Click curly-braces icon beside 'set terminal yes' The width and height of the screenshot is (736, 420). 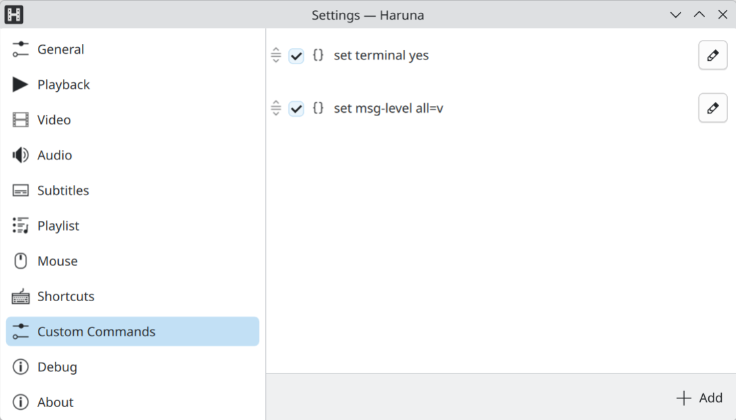[x=318, y=55]
